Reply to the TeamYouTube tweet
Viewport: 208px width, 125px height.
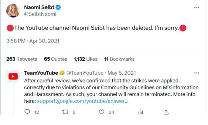(28, 112)
